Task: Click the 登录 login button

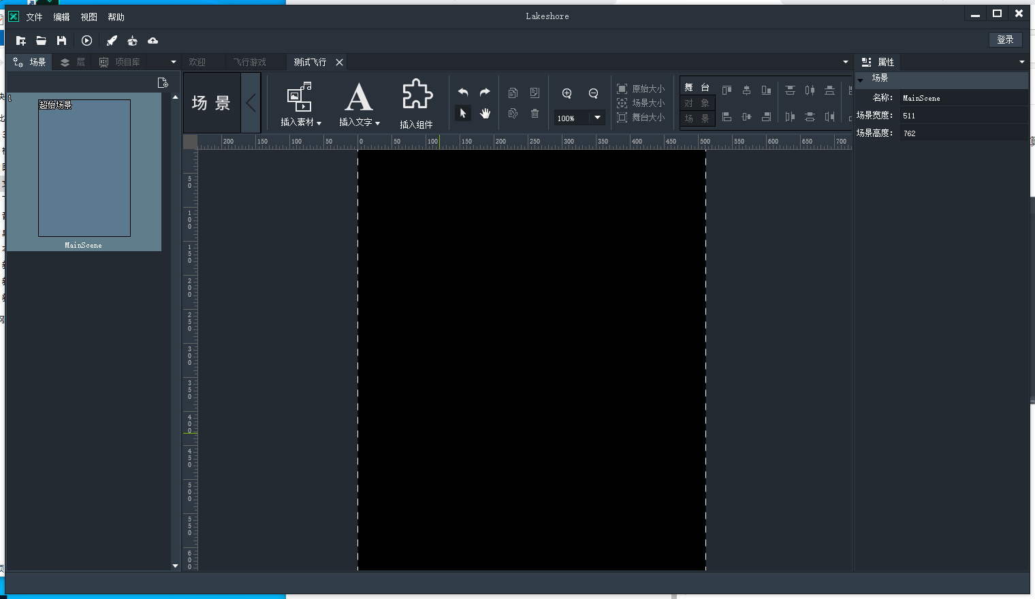Action: (1005, 39)
